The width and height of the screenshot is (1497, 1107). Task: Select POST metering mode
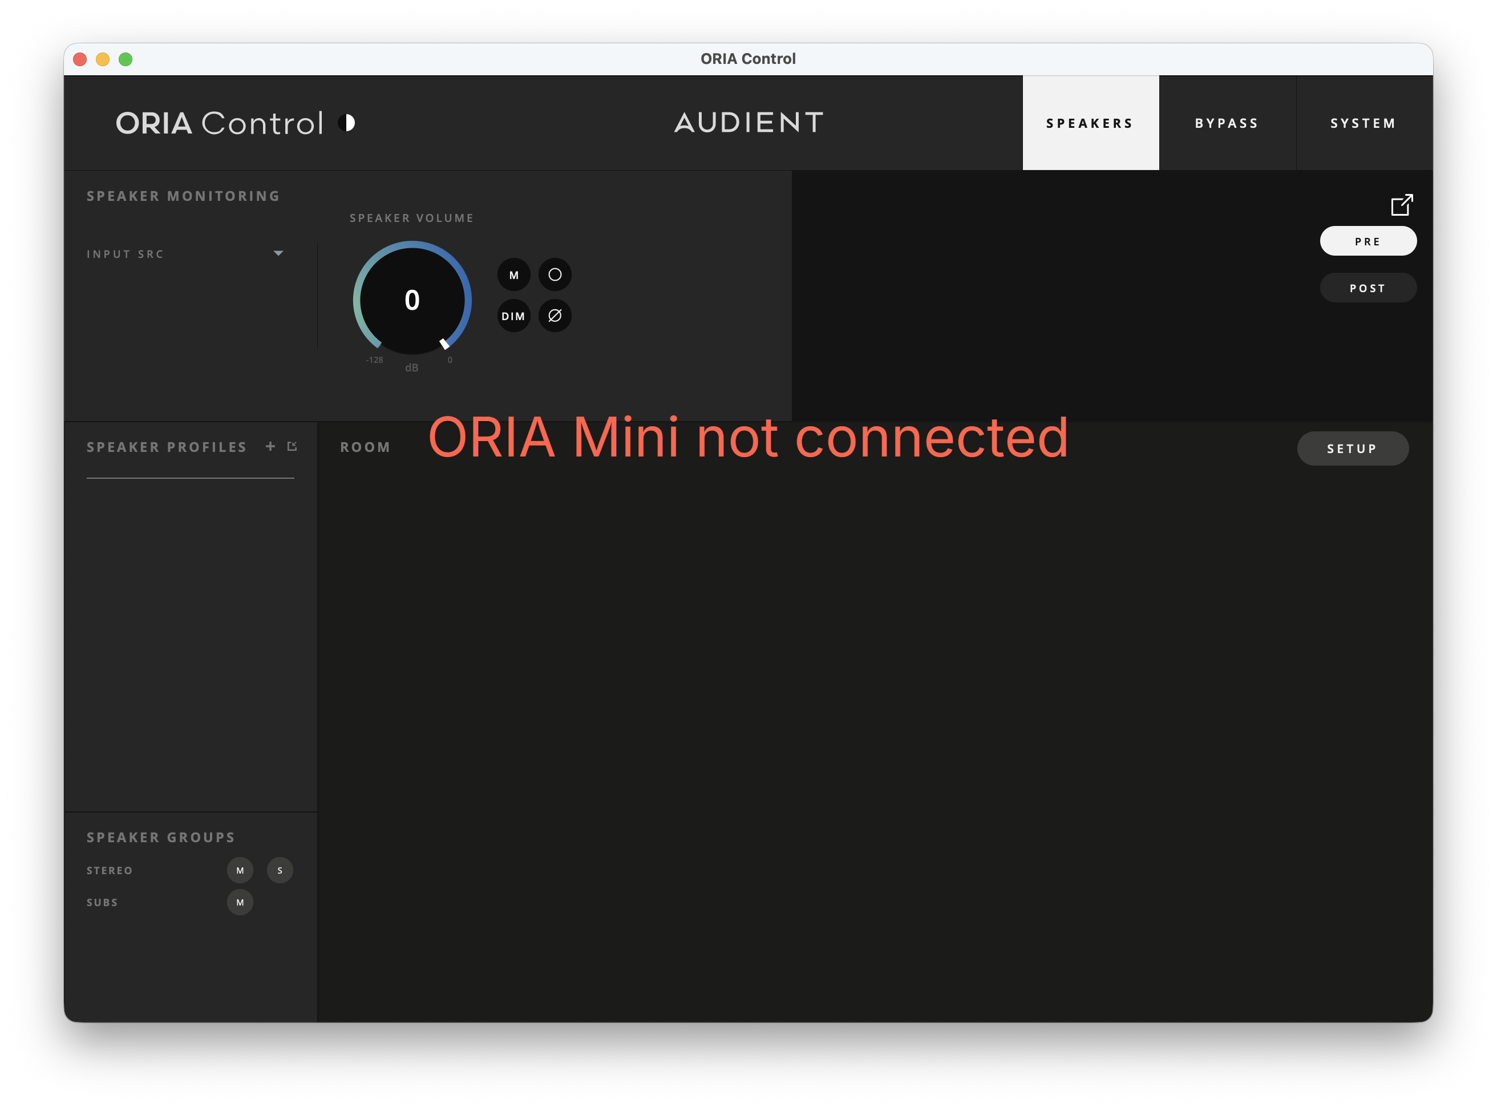[1367, 288]
